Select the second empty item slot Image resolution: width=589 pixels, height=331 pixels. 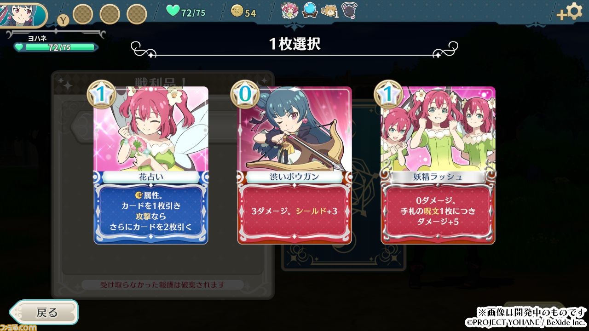[x=110, y=14]
